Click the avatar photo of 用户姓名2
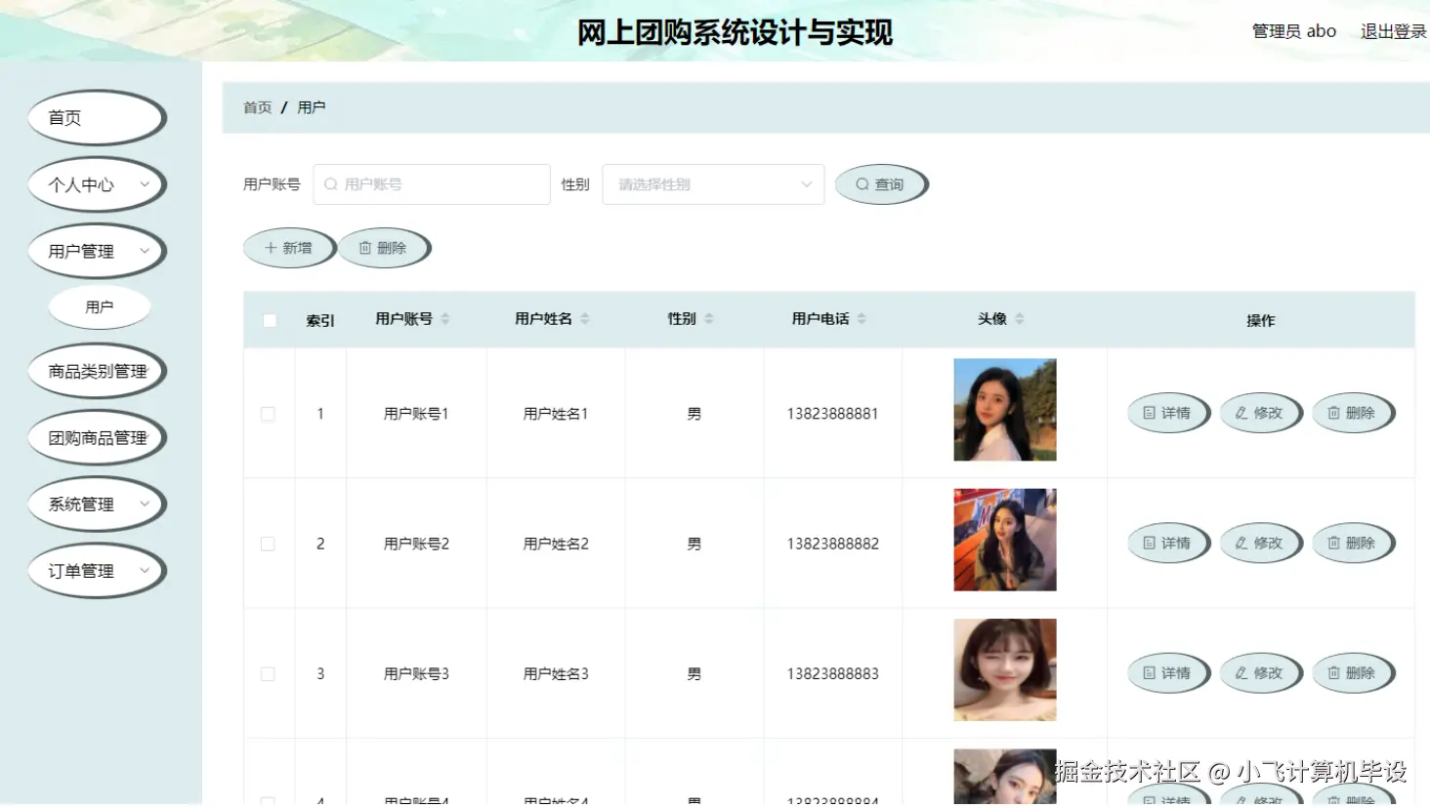Screen dimensions: 1430x808 [x=1005, y=540]
